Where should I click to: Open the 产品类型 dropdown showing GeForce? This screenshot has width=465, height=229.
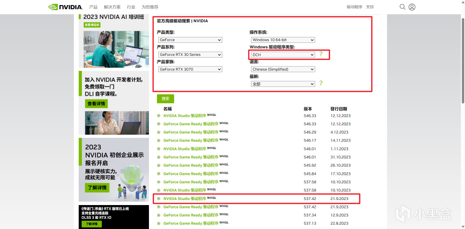pos(190,40)
